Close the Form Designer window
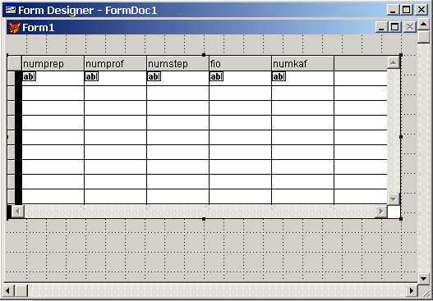This screenshot has height=301, width=433. coord(421,10)
